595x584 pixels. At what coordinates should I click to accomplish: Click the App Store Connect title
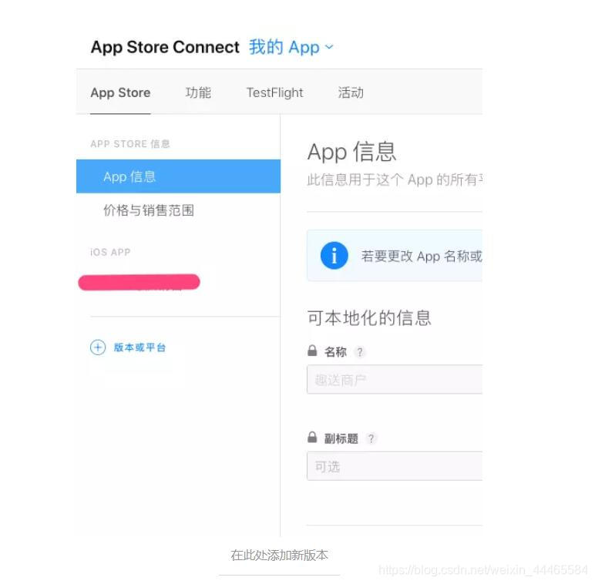click(165, 47)
